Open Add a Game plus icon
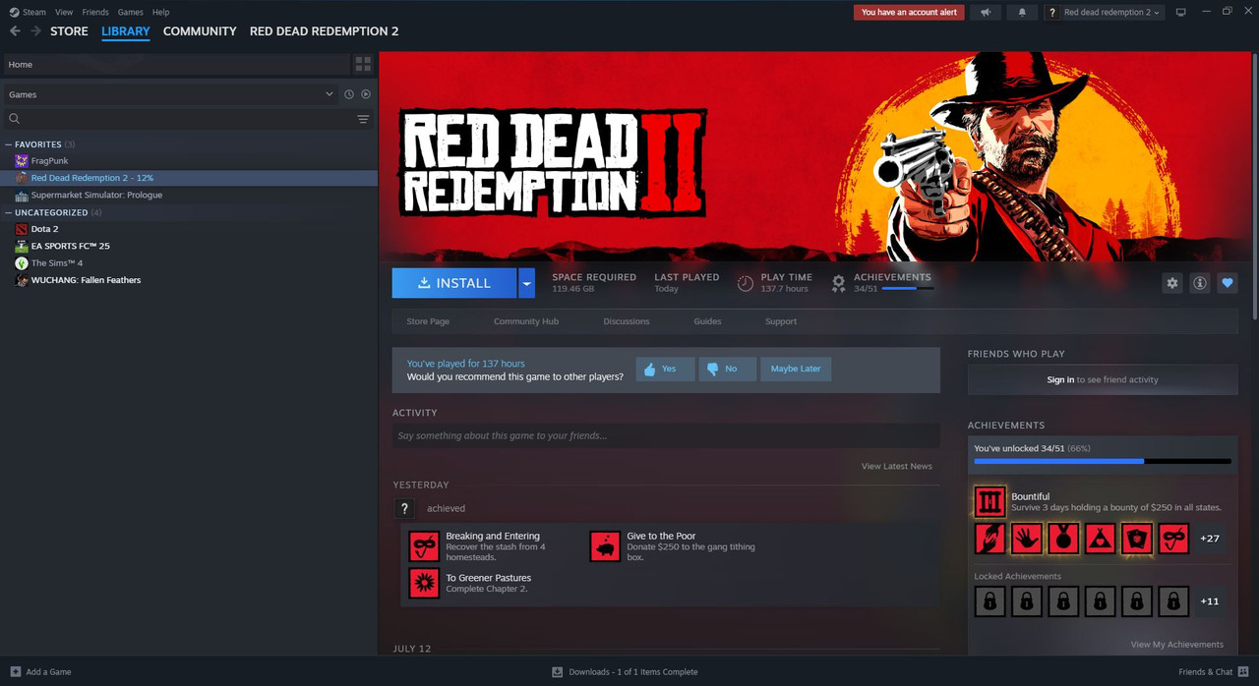This screenshot has width=1259, height=686. tap(15, 672)
